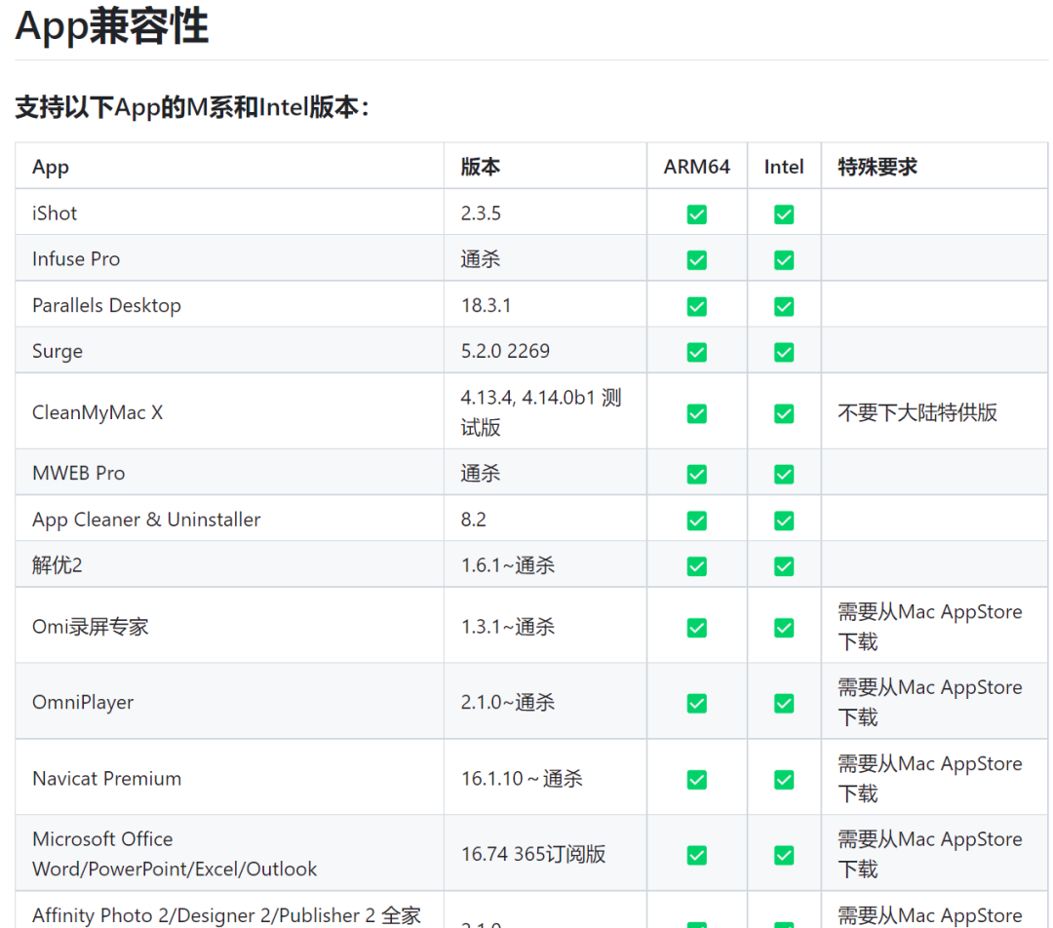Click the ARM64 checkmark for Microsoft Office
Viewport: 1053px width, 928px height.
(696, 855)
